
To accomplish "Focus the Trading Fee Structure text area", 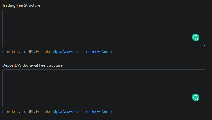I will pos(95,28).
